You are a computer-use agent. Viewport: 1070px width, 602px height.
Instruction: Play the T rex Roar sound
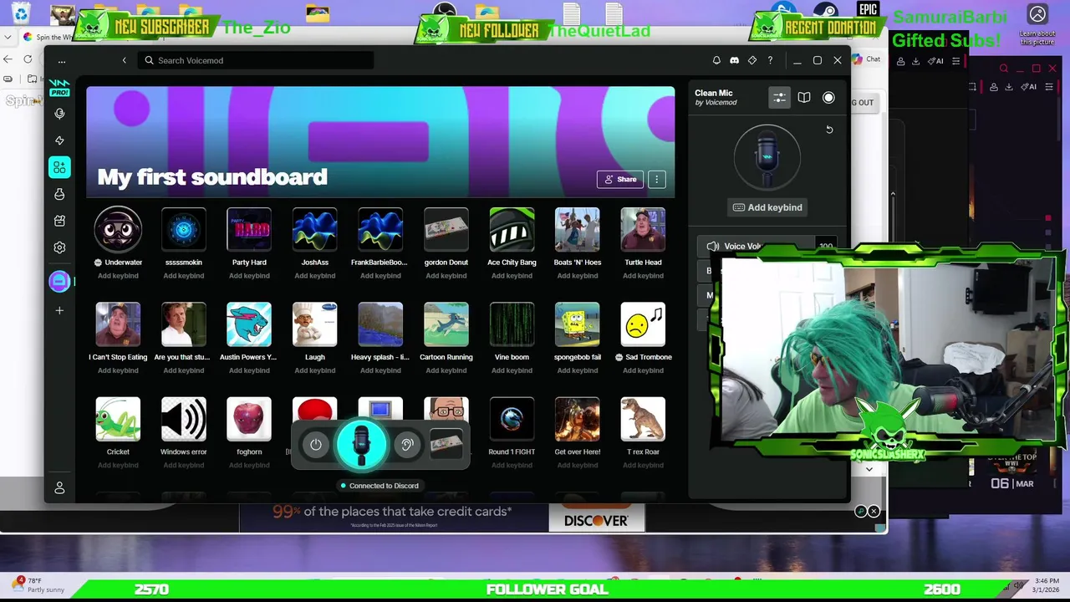[643, 419]
